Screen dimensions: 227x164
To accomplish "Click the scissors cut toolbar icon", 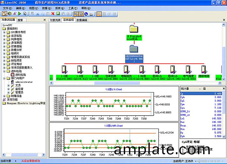I will tap(38, 14).
